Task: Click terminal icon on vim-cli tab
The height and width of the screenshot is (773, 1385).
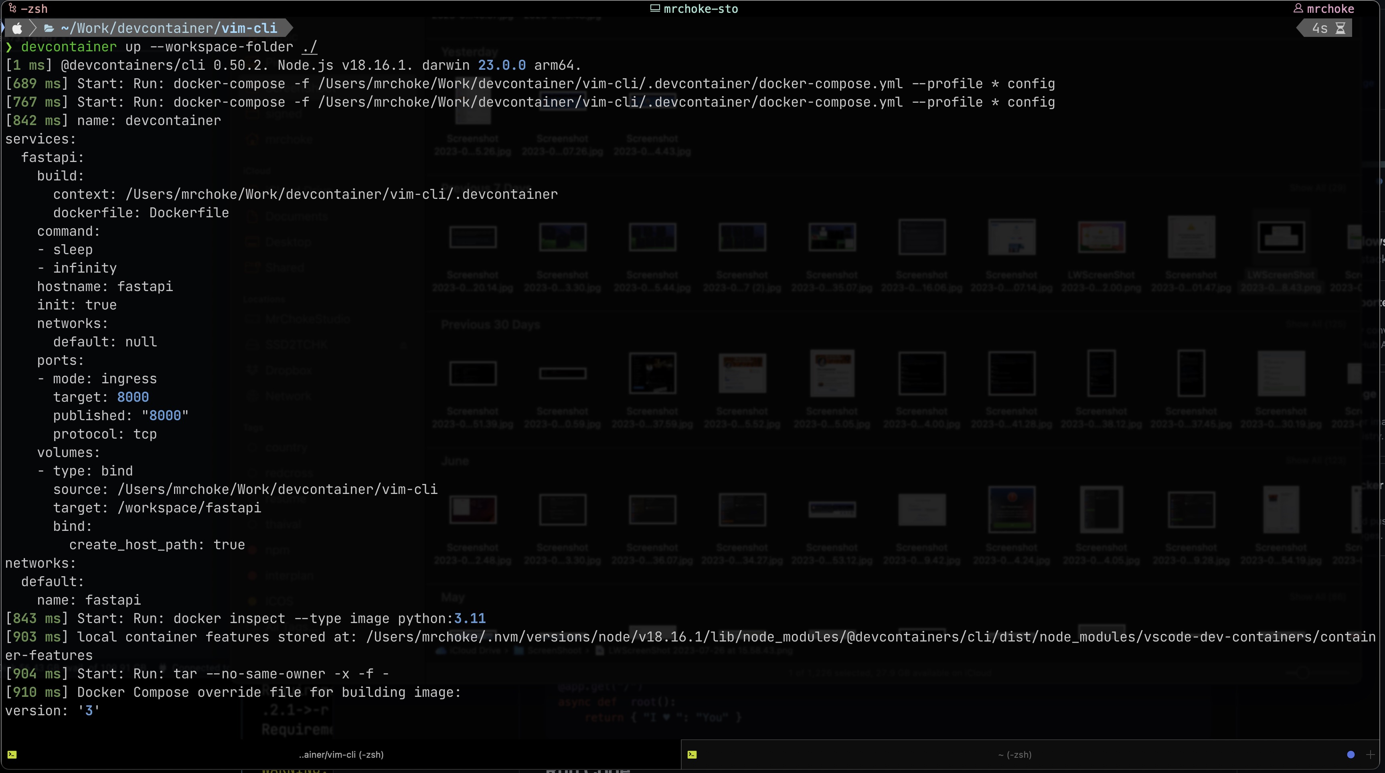Action: point(12,755)
